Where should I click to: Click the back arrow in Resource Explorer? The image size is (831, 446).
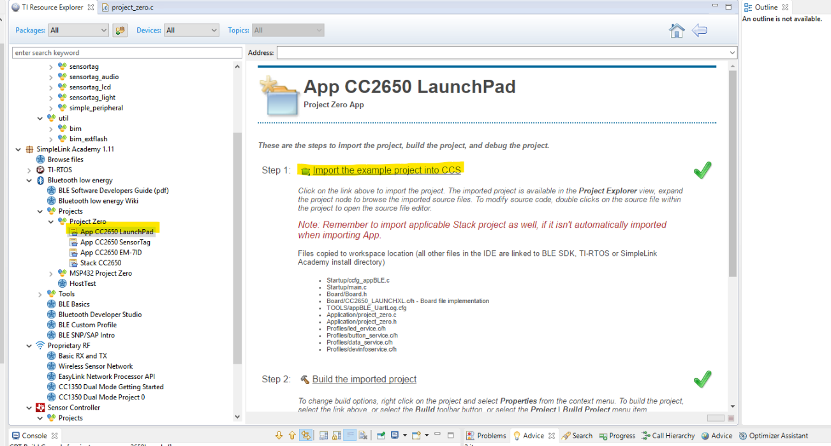click(x=699, y=31)
